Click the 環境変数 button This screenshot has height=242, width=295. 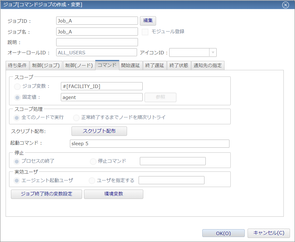(x=113, y=194)
